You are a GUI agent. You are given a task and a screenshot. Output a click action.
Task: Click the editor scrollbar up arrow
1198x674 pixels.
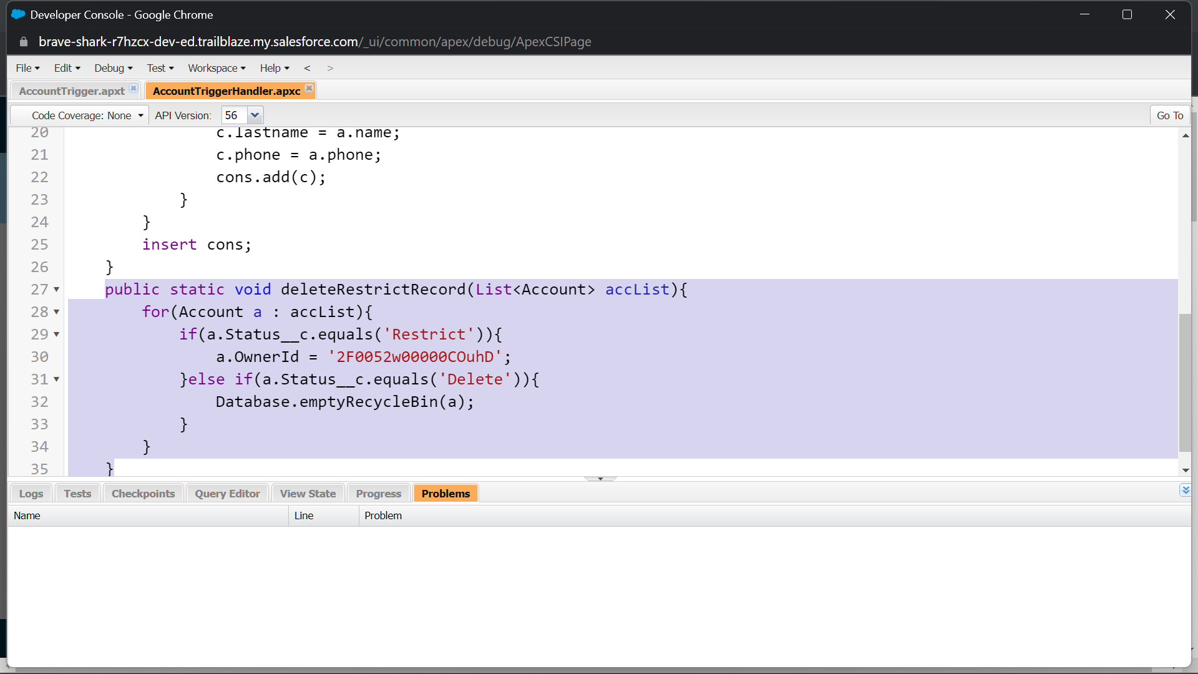point(1186,135)
